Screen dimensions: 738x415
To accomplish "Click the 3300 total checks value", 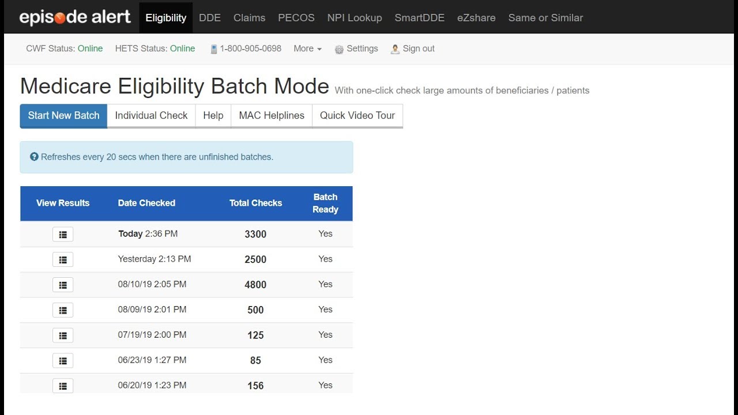I will point(255,234).
